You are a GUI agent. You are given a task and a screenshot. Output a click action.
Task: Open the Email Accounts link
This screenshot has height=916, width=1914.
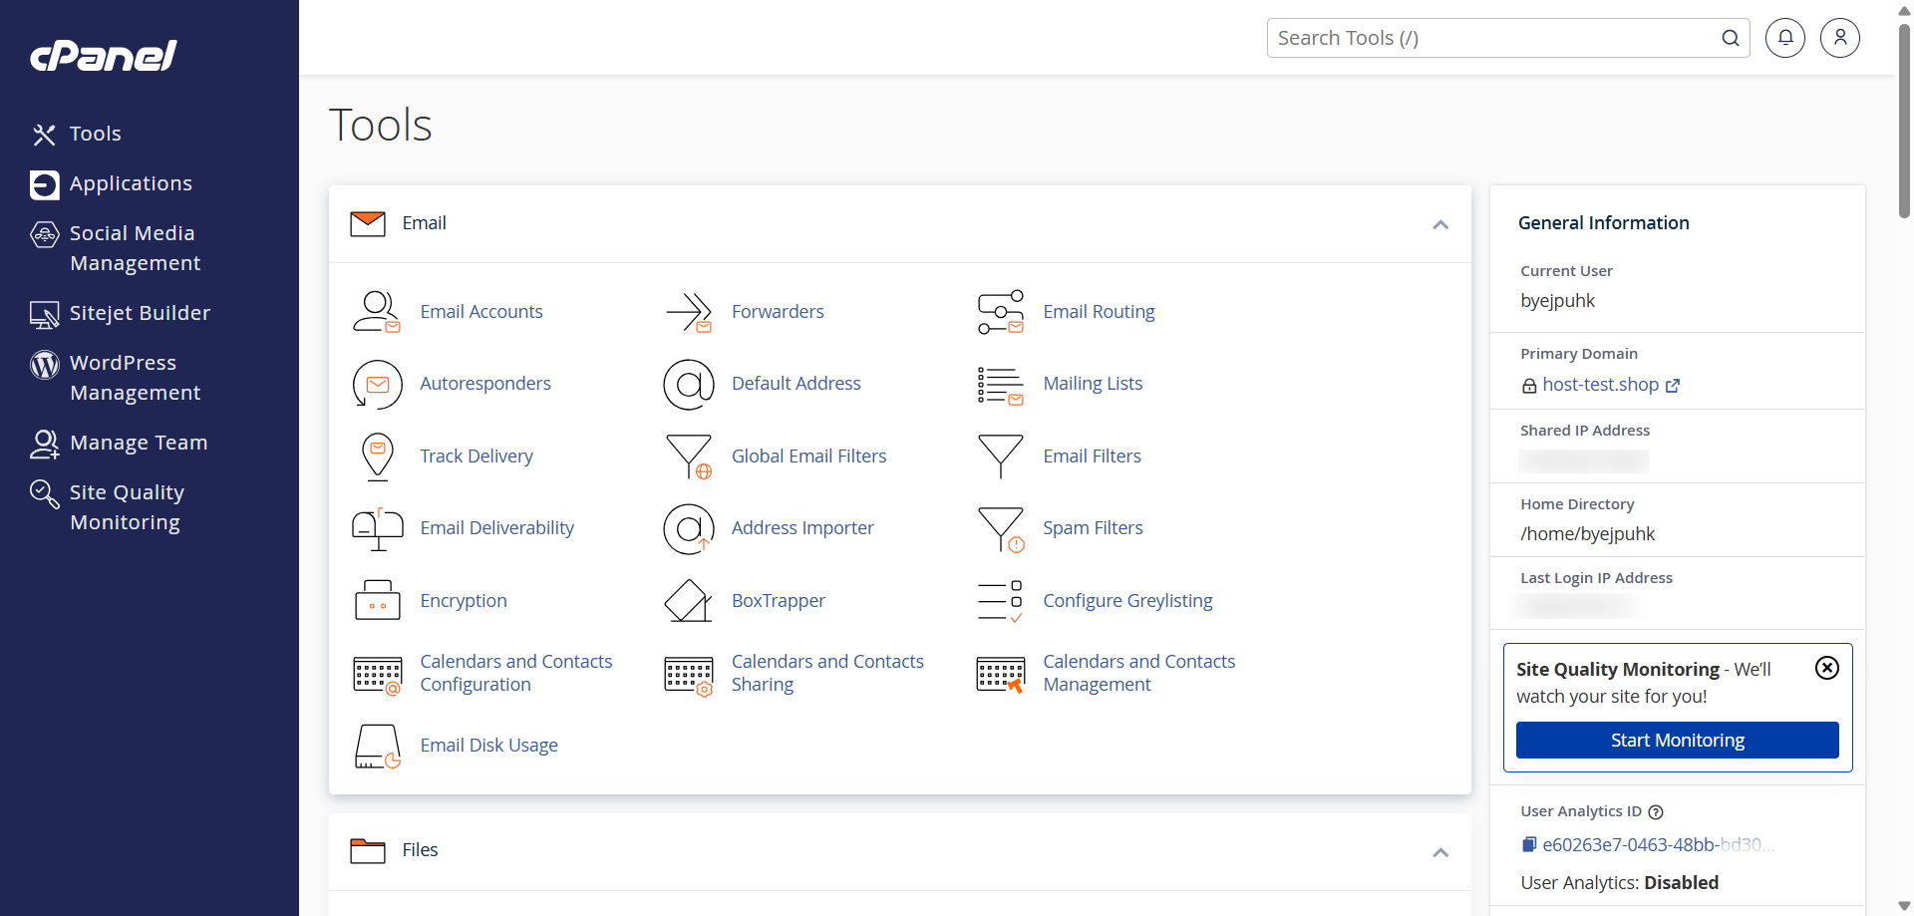click(x=481, y=312)
